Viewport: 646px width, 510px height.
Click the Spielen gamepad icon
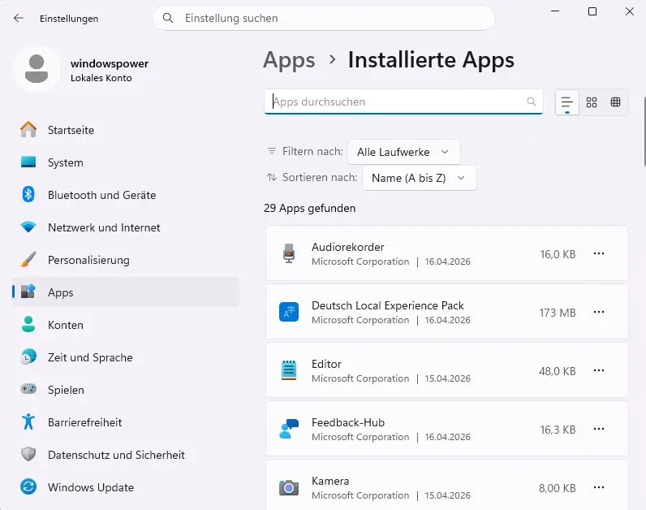(28, 389)
